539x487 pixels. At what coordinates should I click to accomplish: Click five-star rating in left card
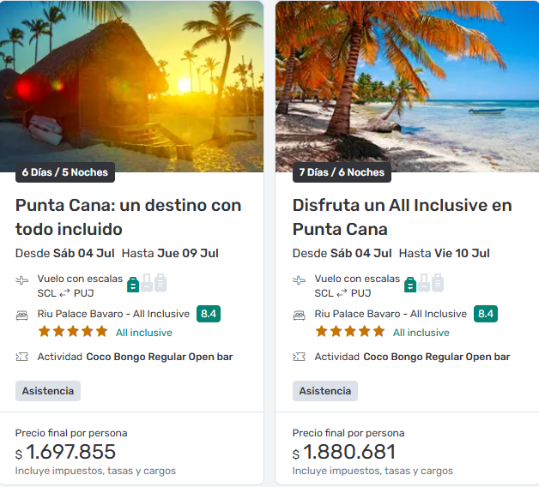72,332
